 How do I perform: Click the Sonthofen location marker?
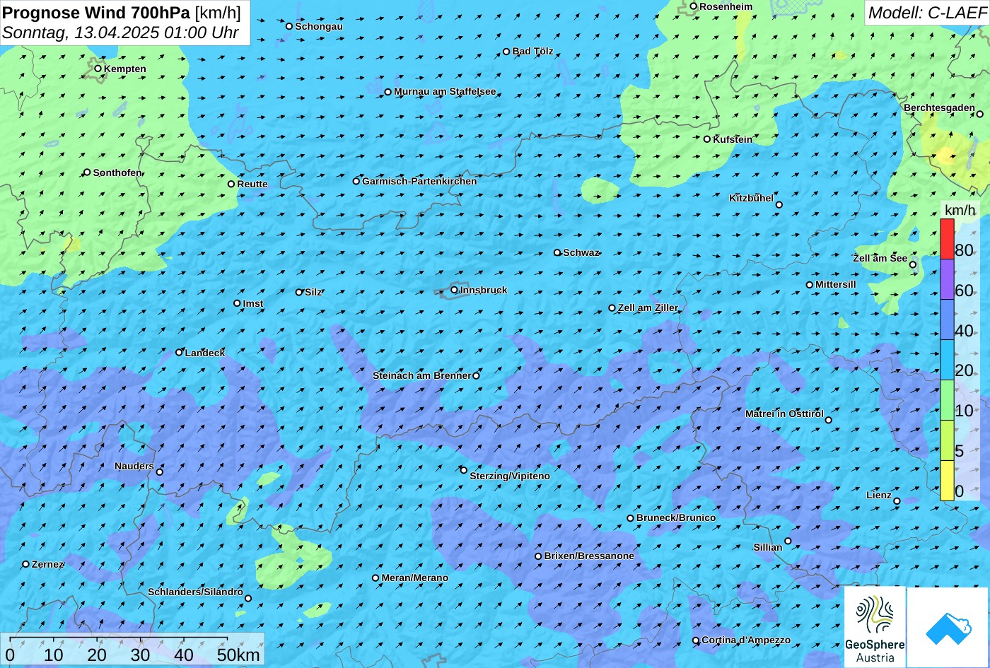click(x=87, y=172)
